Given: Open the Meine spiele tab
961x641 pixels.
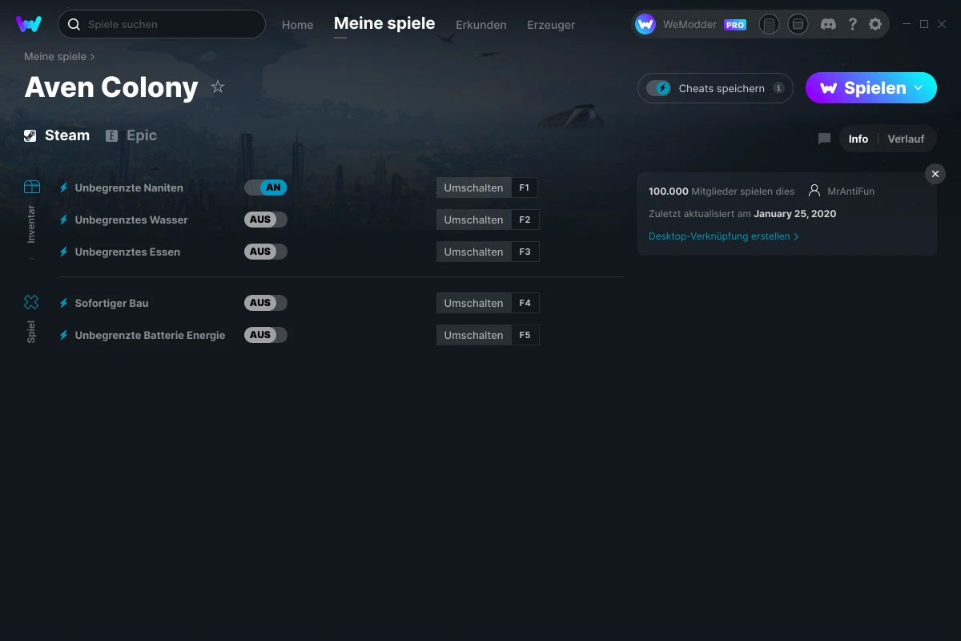Looking at the screenshot, I should click(x=384, y=23).
